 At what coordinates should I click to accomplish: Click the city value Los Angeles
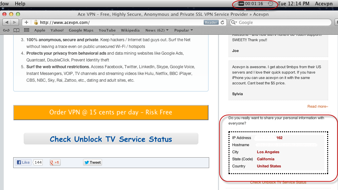coord(268,152)
